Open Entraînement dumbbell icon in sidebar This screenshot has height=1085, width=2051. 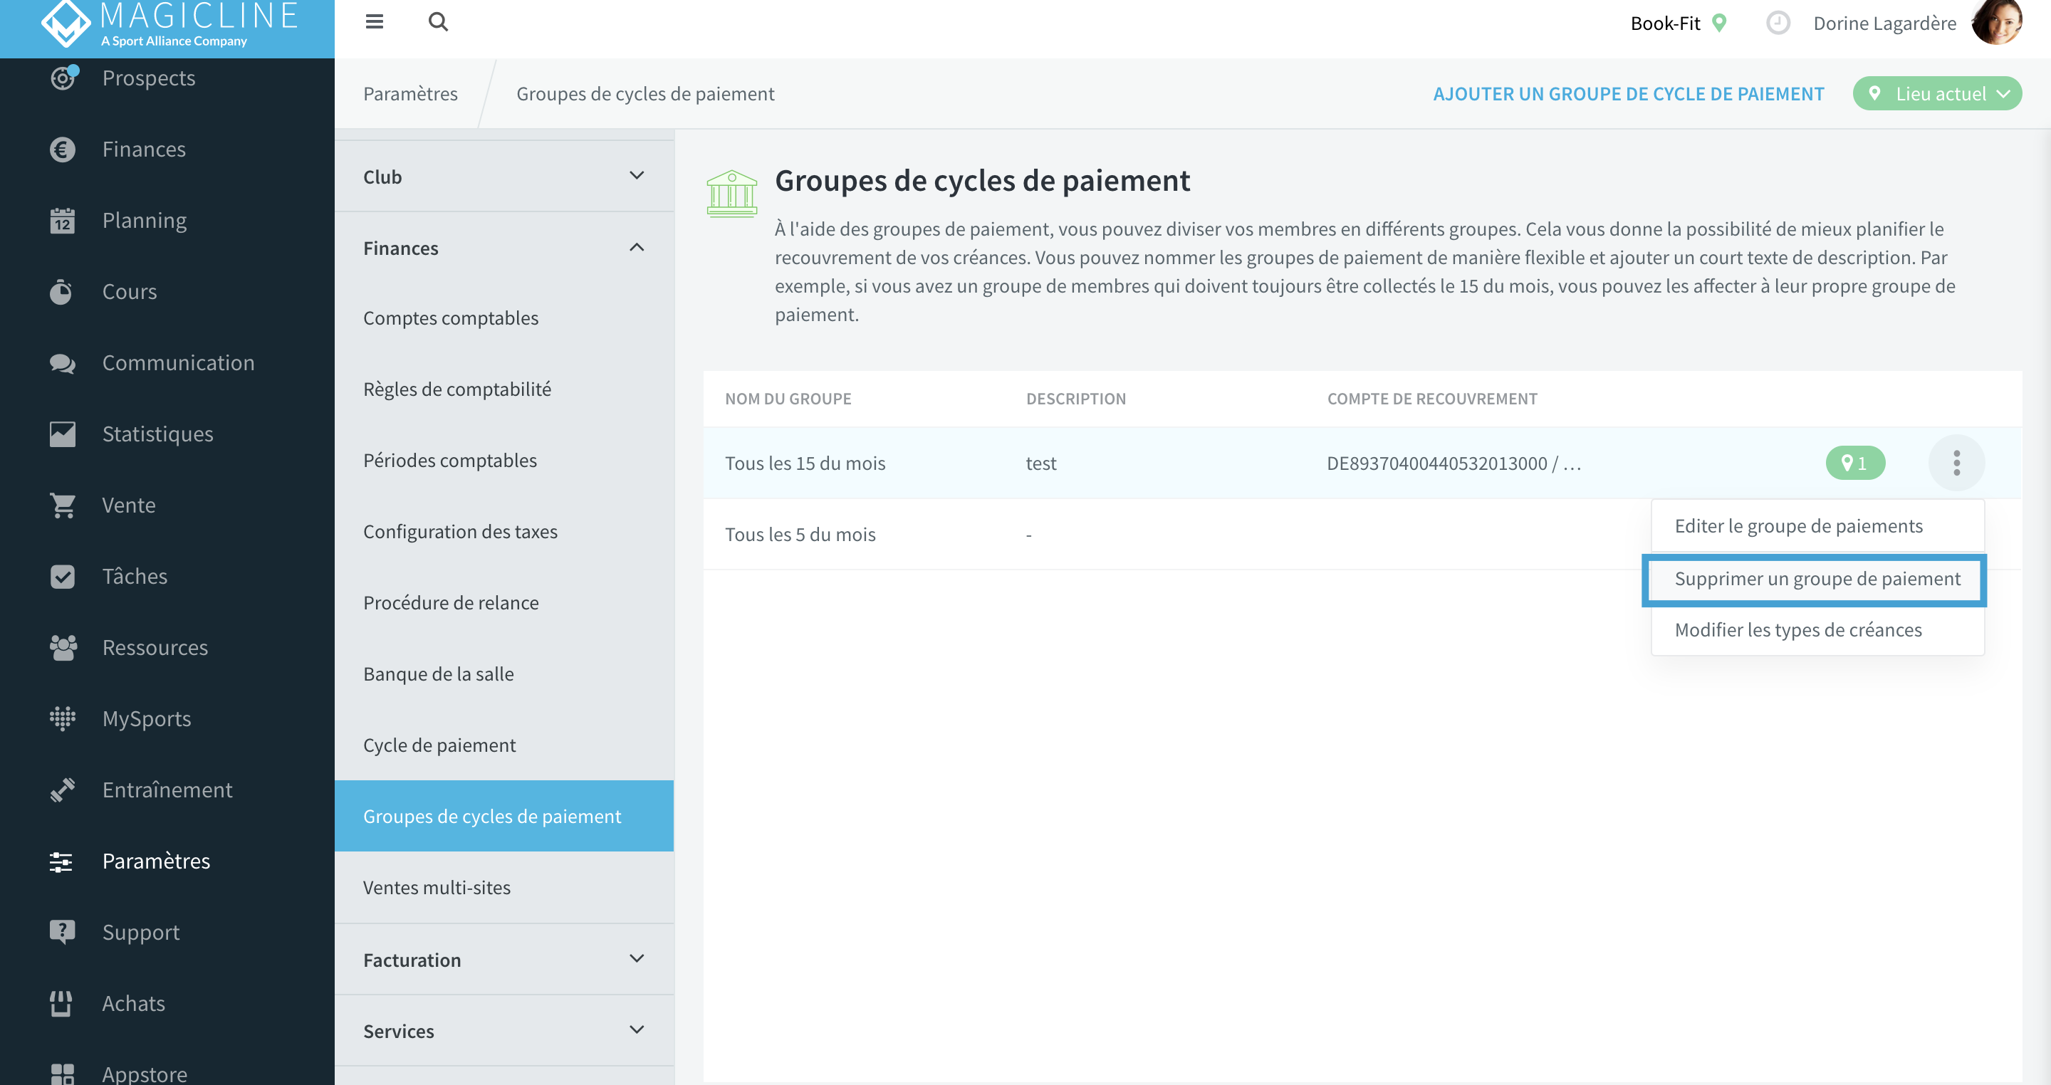pos(62,790)
